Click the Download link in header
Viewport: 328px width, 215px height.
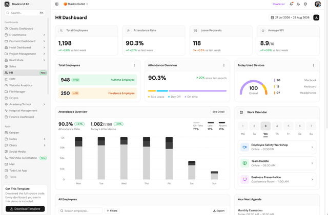279,4
